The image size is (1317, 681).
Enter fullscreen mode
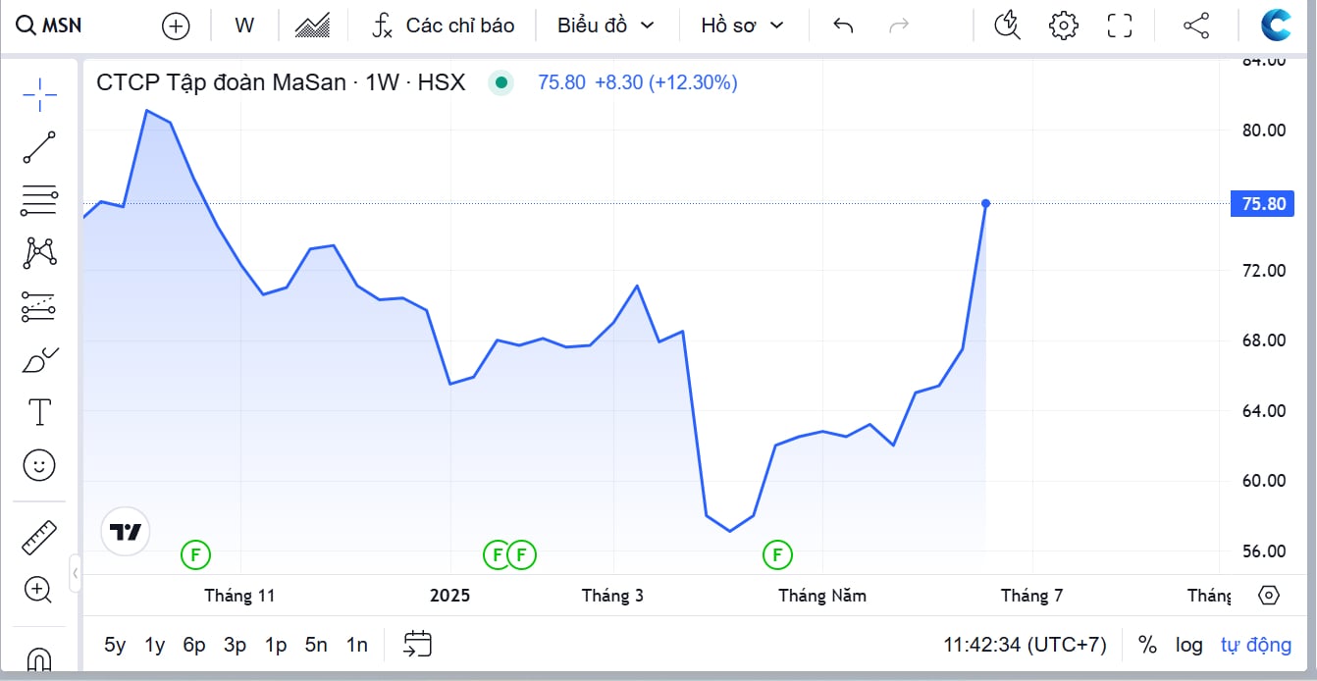click(1120, 26)
